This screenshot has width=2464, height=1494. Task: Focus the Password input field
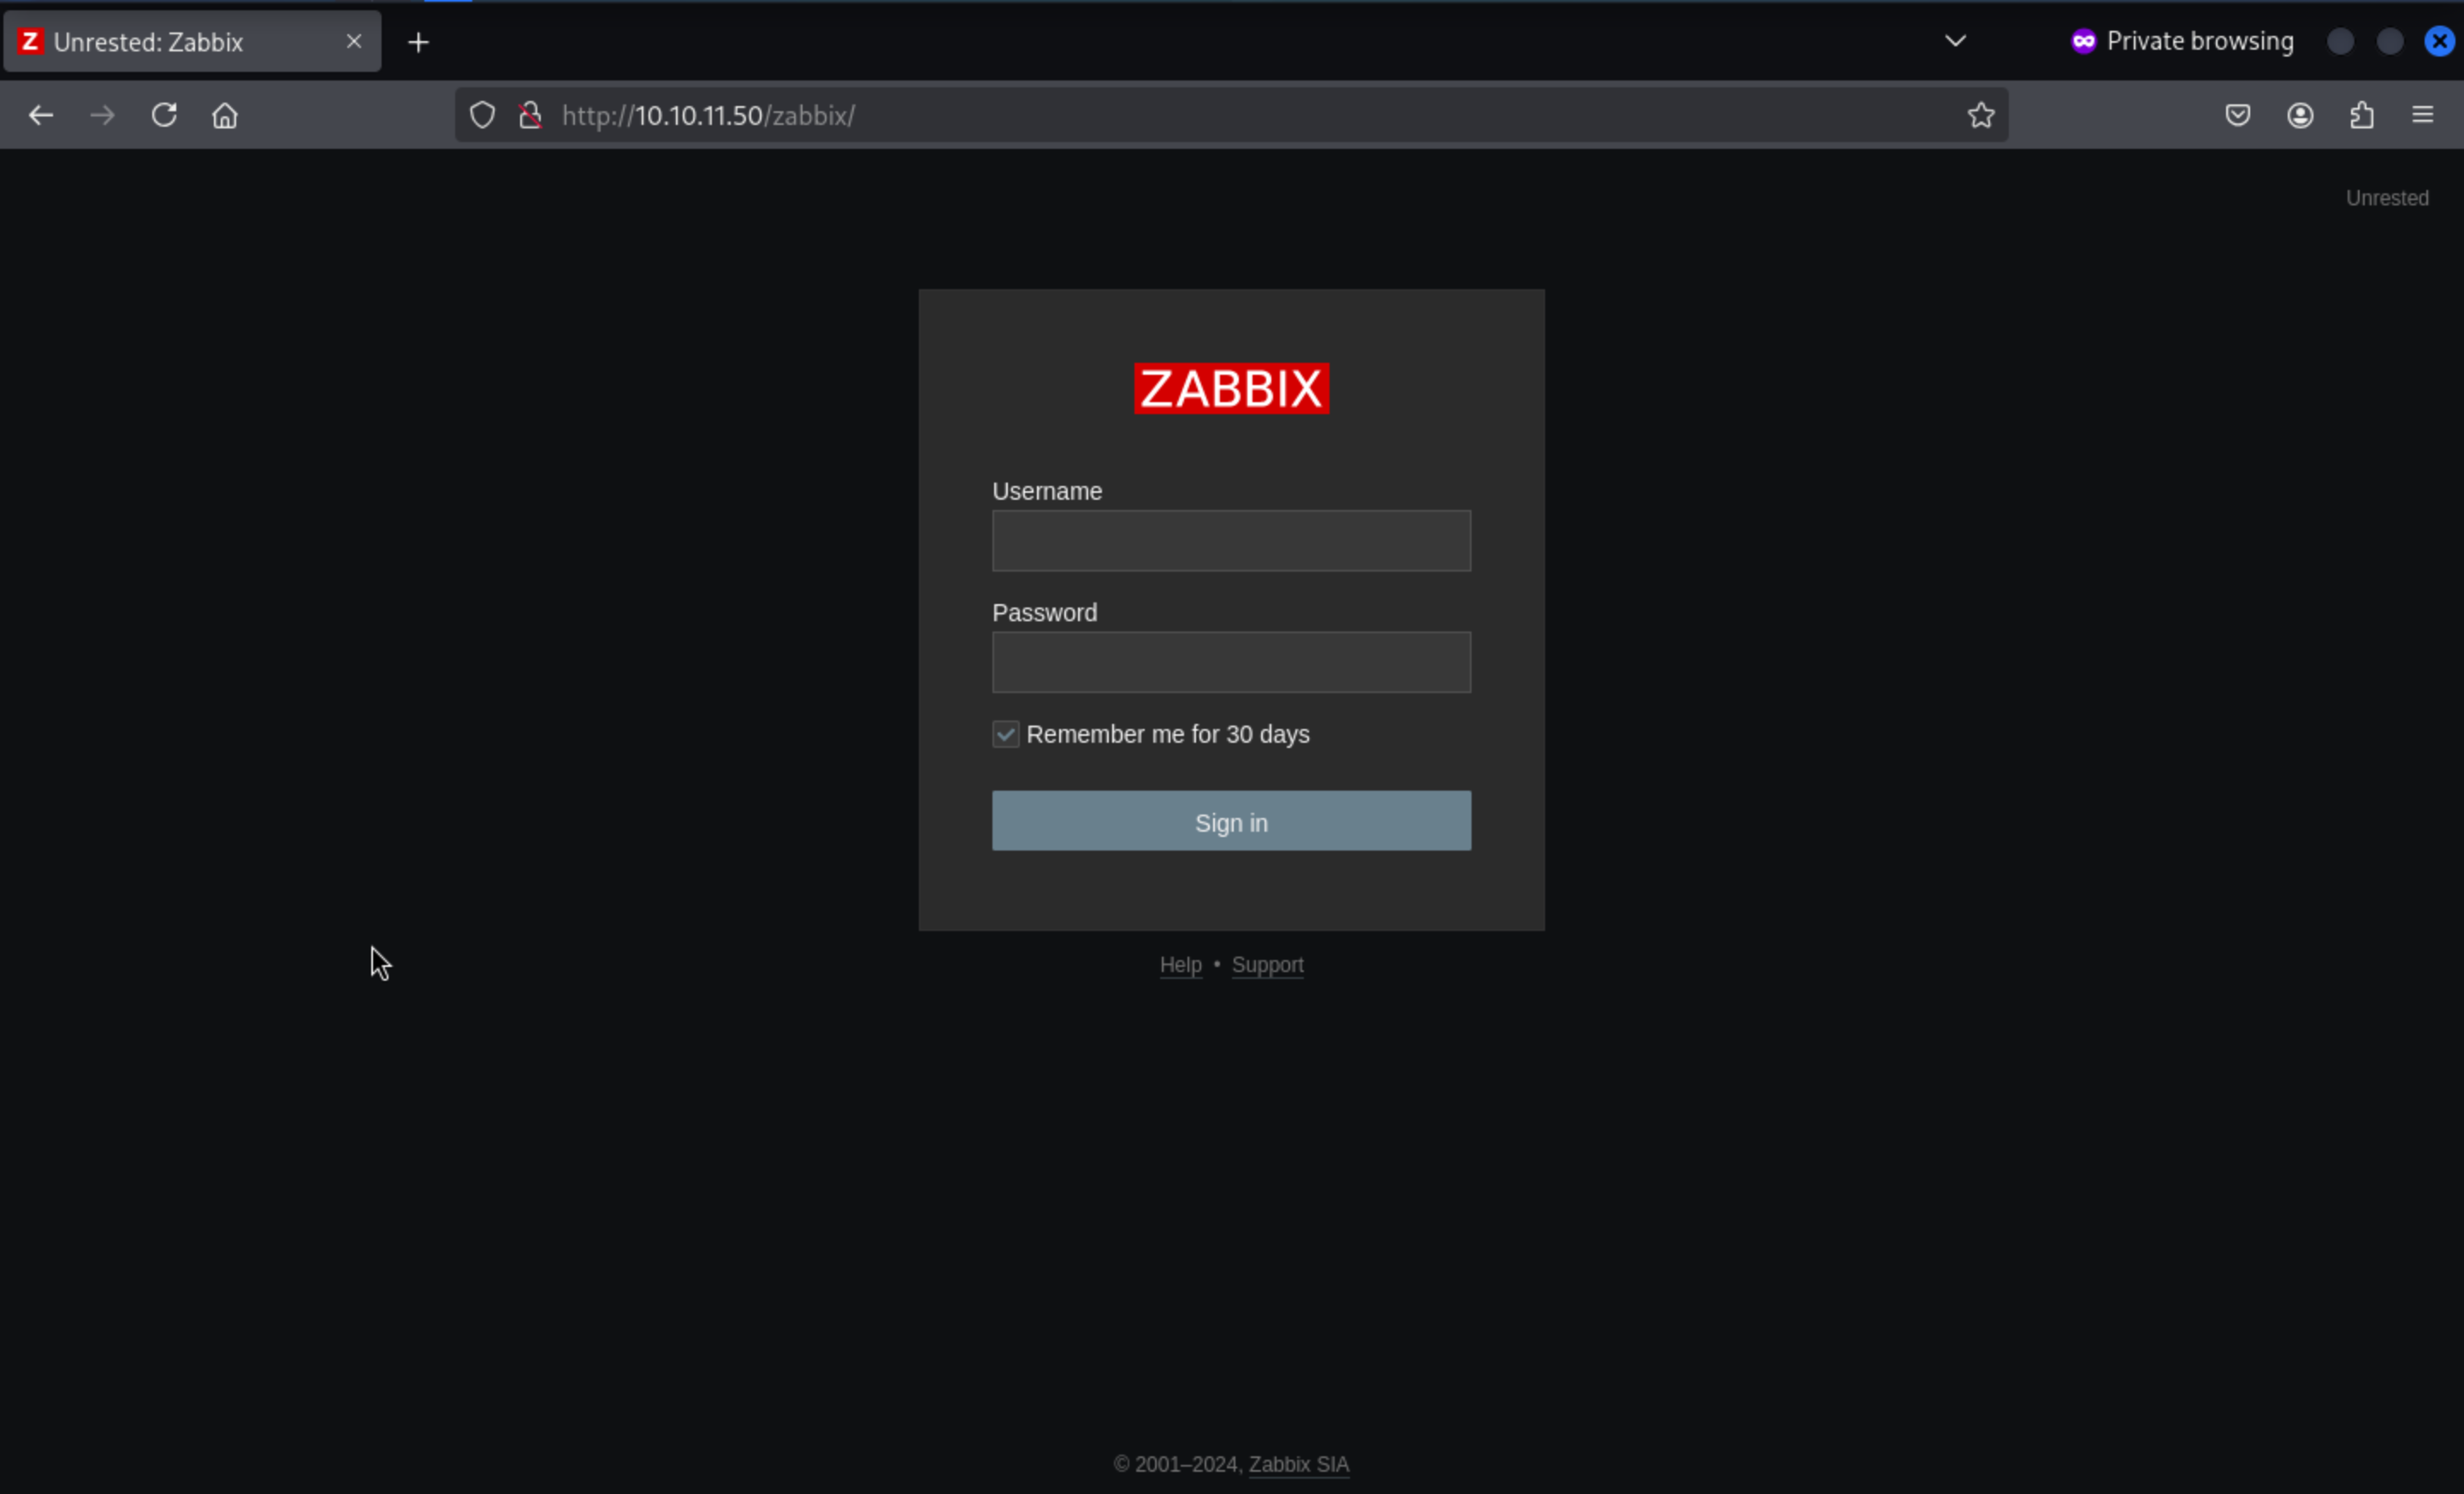tap(1231, 662)
